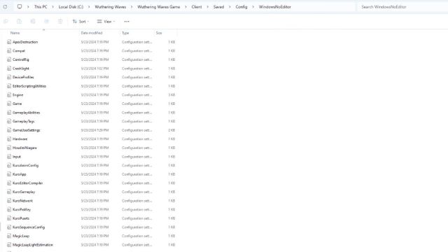Select the KuroApp file name

[x=20, y=174]
